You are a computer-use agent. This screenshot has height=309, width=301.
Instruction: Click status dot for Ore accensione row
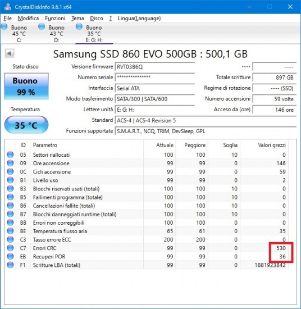[x=10, y=163]
